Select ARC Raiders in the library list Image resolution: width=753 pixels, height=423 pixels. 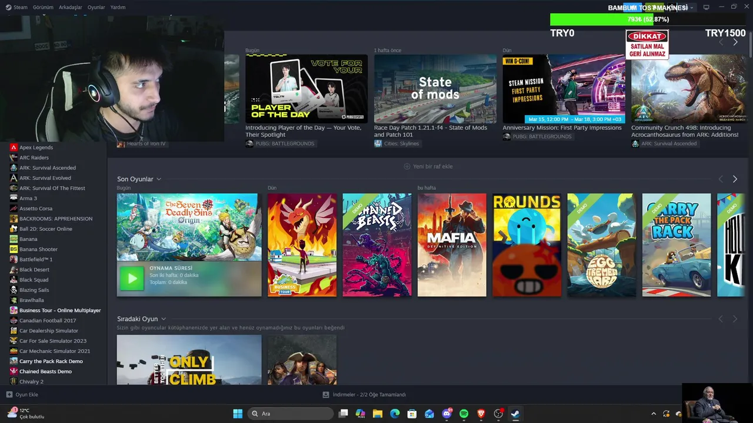point(34,157)
